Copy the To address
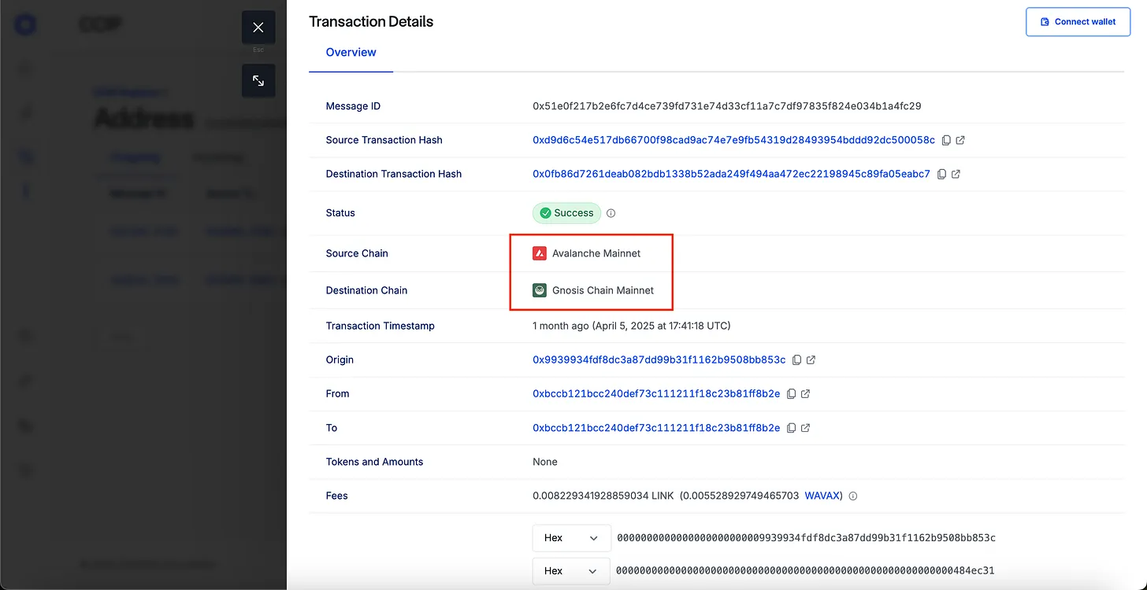This screenshot has height=590, width=1147. [x=791, y=428]
